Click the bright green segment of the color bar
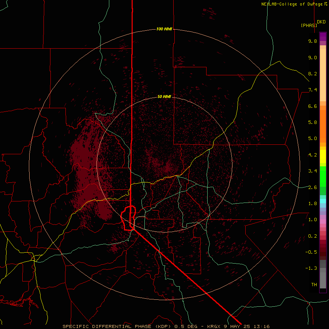This screenshot has width=329, height=329. tap(323, 176)
